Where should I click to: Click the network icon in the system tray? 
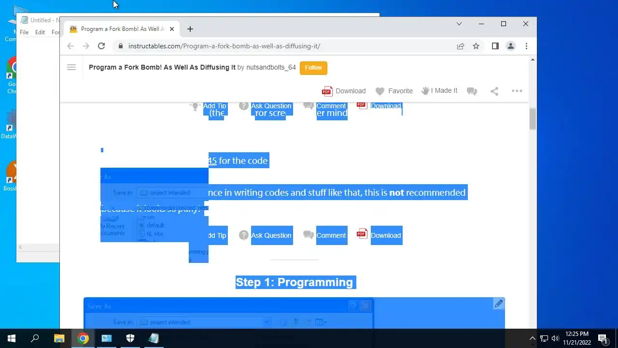tap(544, 338)
